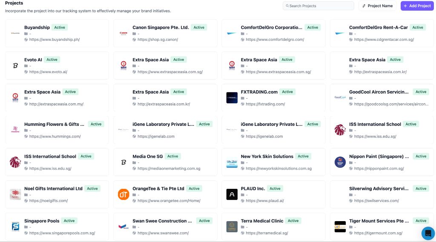Click the globe icon beside buyandship.ph URL
This screenshot has width=436, height=242.
click(x=26, y=40)
